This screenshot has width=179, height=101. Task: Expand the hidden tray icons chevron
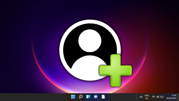[x=141, y=97]
